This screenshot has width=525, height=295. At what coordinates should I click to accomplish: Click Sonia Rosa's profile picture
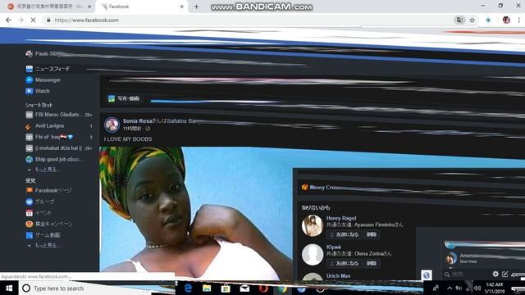(112, 125)
